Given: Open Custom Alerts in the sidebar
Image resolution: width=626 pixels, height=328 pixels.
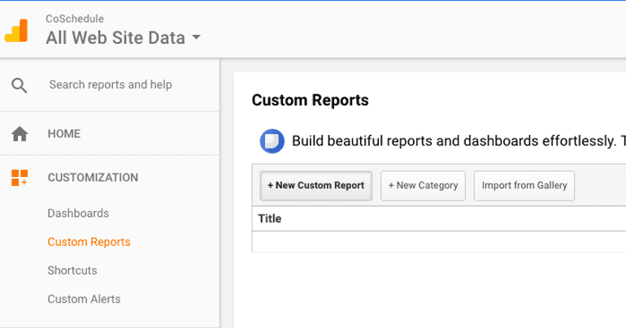Looking at the screenshot, I should coord(85,299).
